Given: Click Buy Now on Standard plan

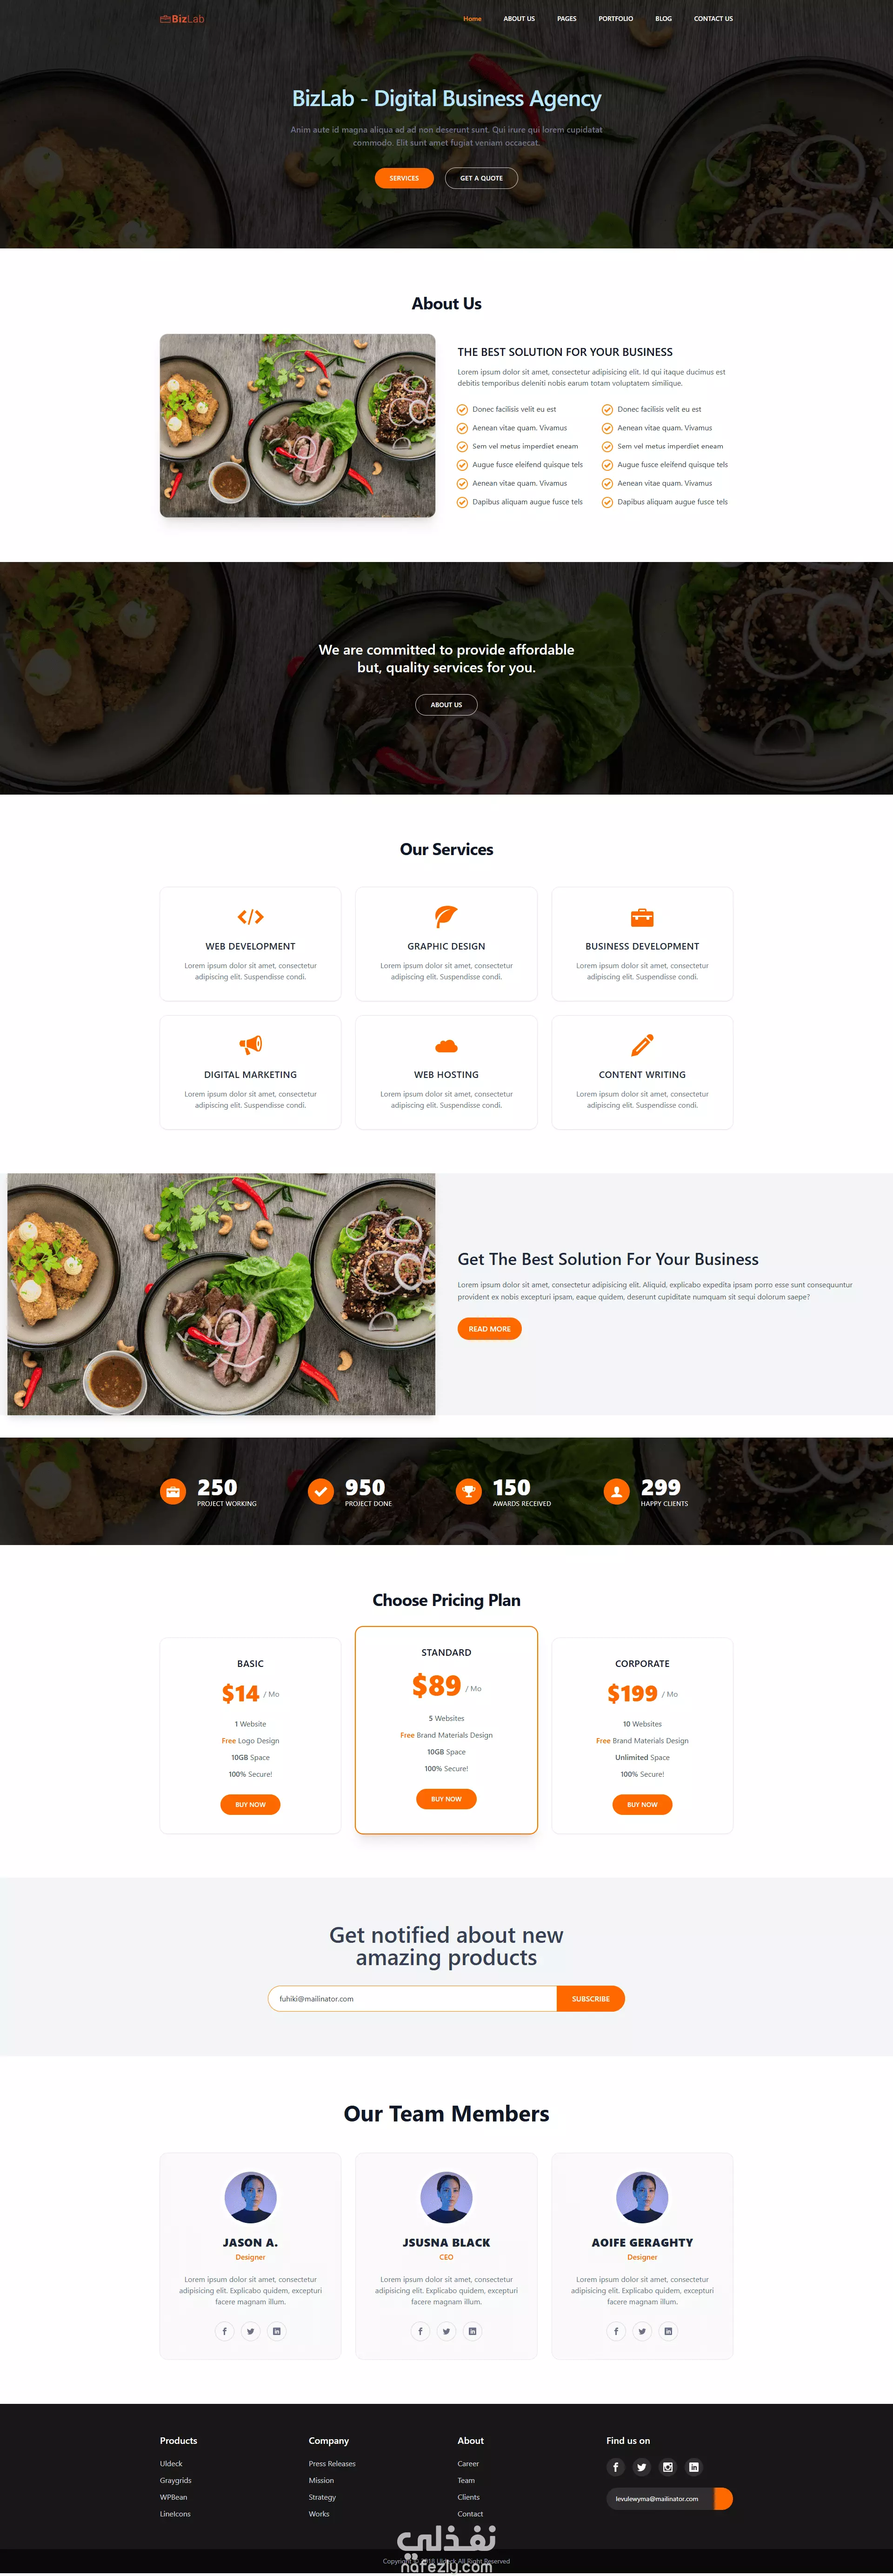Looking at the screenshot, I should [446, 1799].
